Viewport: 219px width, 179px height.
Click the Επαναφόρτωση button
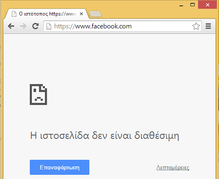click(x=60, y=167)
